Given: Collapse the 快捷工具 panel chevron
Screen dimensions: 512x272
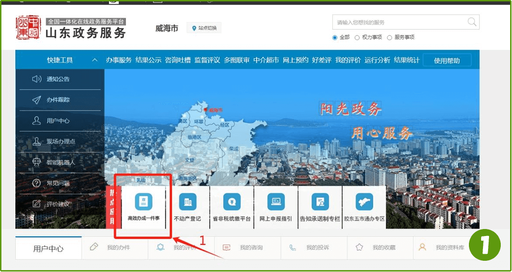Looking at the screenshot, I should coord(95,60).
